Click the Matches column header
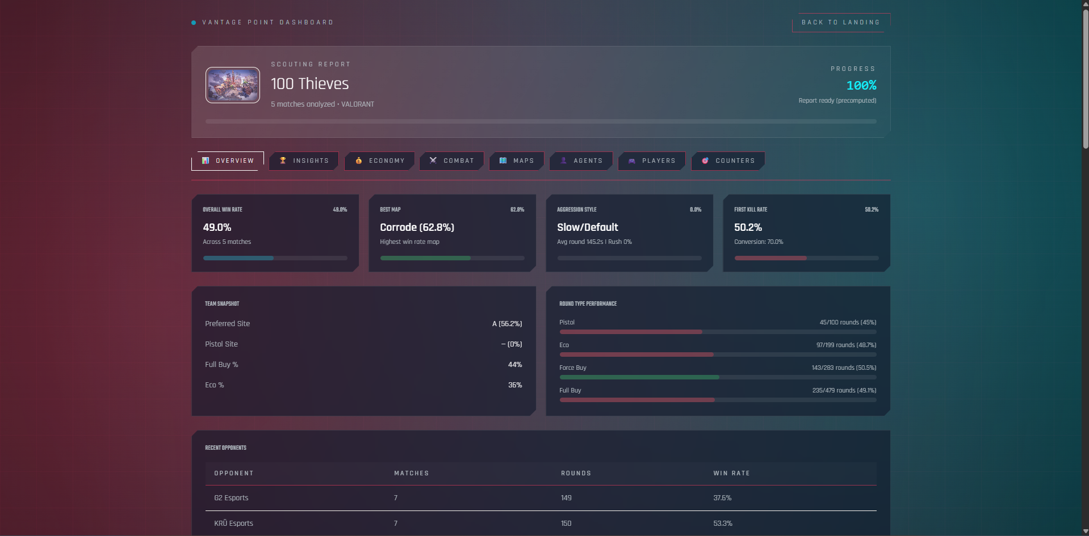Viewport: 1089px width, 536px height. [x=412, y=473]
